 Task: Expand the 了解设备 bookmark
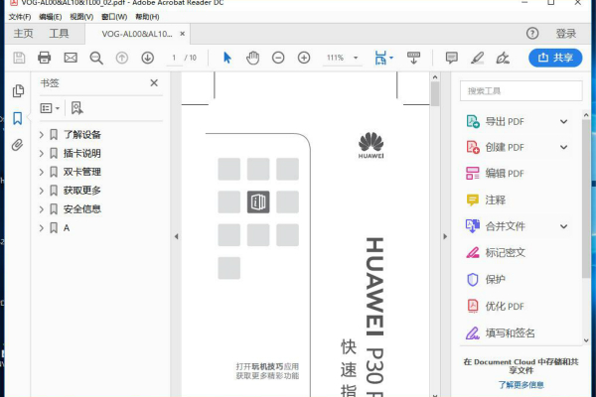[x=41, y=135]
